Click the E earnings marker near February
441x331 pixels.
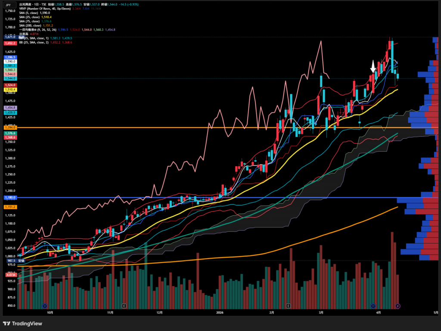(288, 306)
